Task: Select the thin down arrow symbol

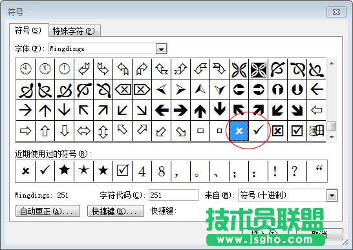Action: tap(64, 110)
